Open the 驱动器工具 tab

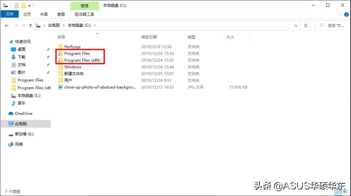tap(84, 14)
